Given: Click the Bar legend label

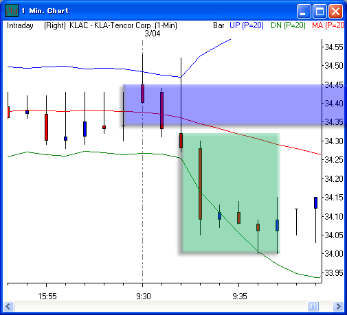Looking at the screenshot, I should click(x=219, y=25).
